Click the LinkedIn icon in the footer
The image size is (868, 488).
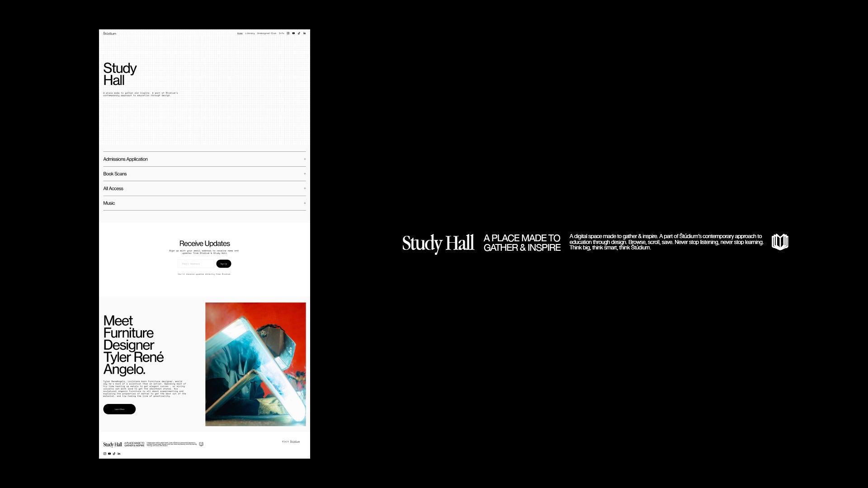click(x=119, y=454)
